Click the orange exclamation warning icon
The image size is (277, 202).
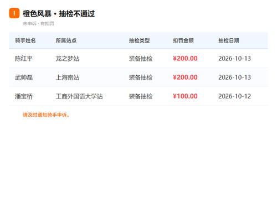(14, 13)
